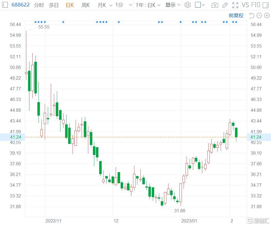The height and width of the screenshot is (226, 271).
Task: Click the stock code 688622
Action: coord(21,5)
